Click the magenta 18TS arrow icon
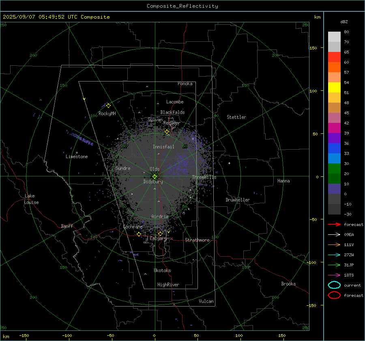 click(x=334, y=275)
